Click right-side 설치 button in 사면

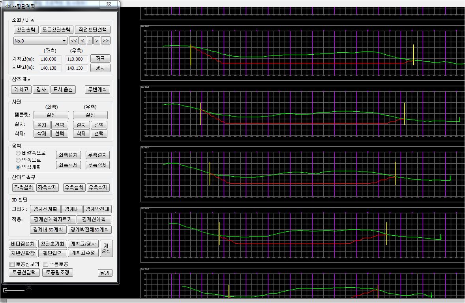81,125
